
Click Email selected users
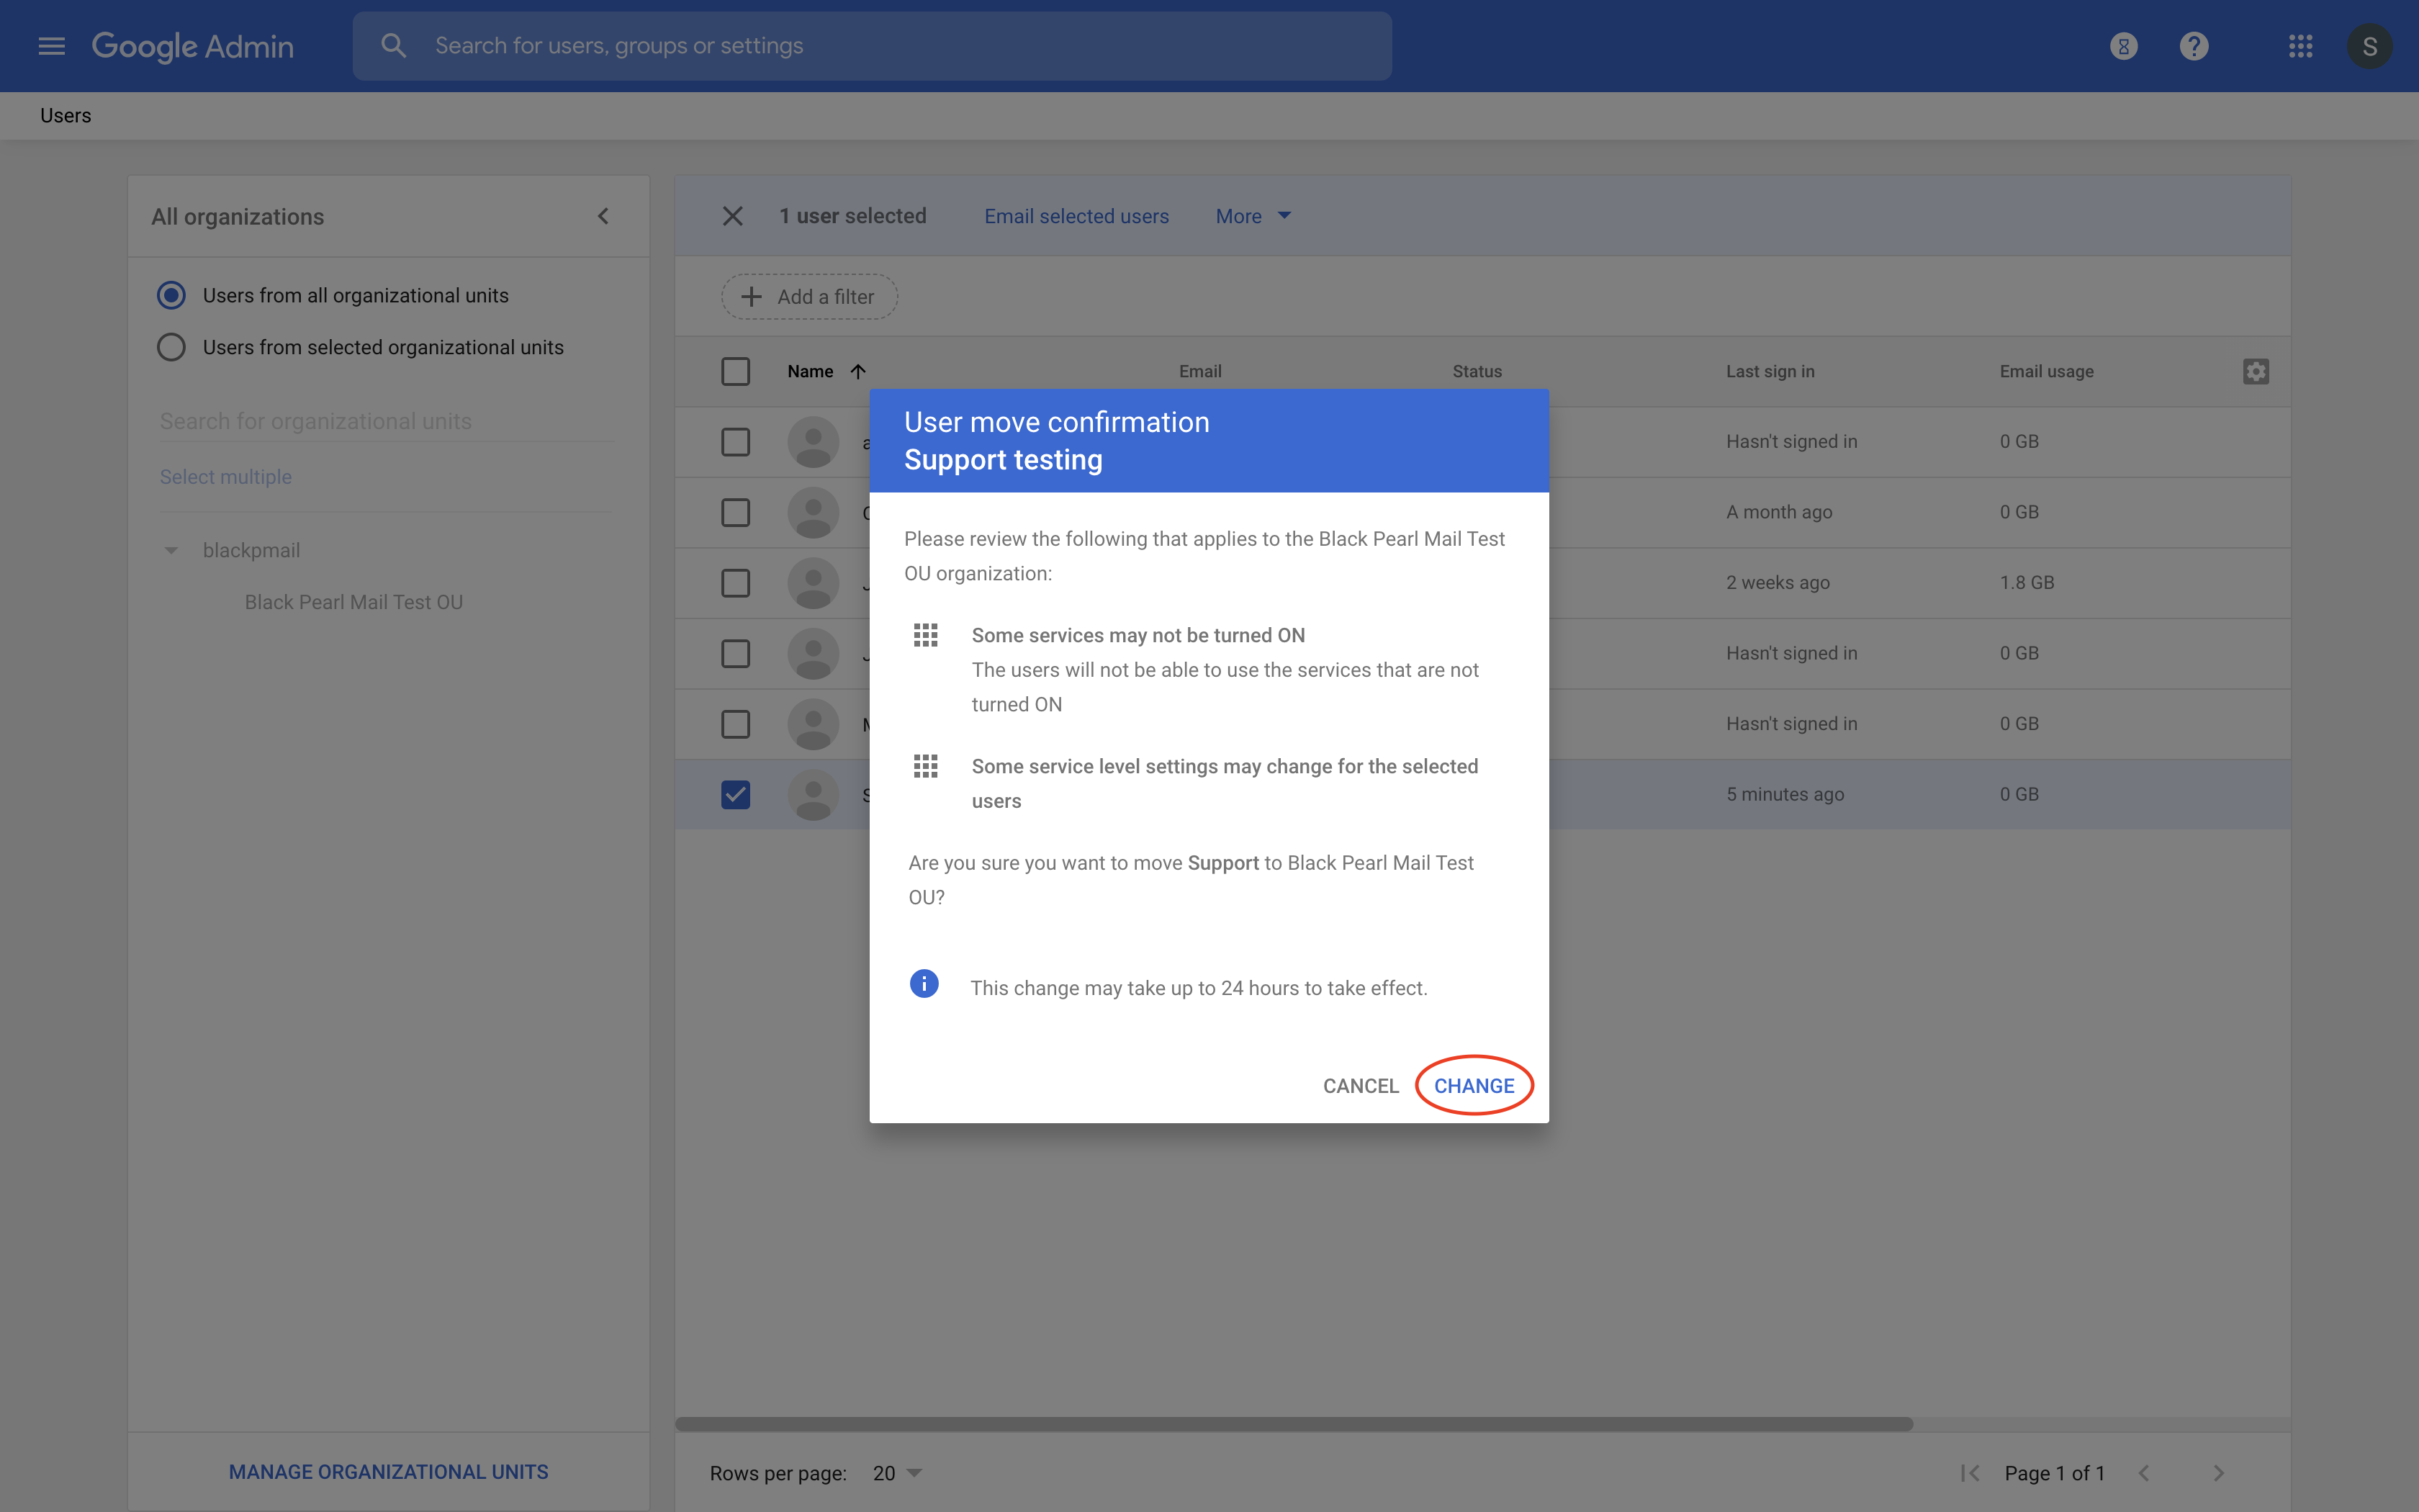pyautogui.click(x=1076, y=216)
